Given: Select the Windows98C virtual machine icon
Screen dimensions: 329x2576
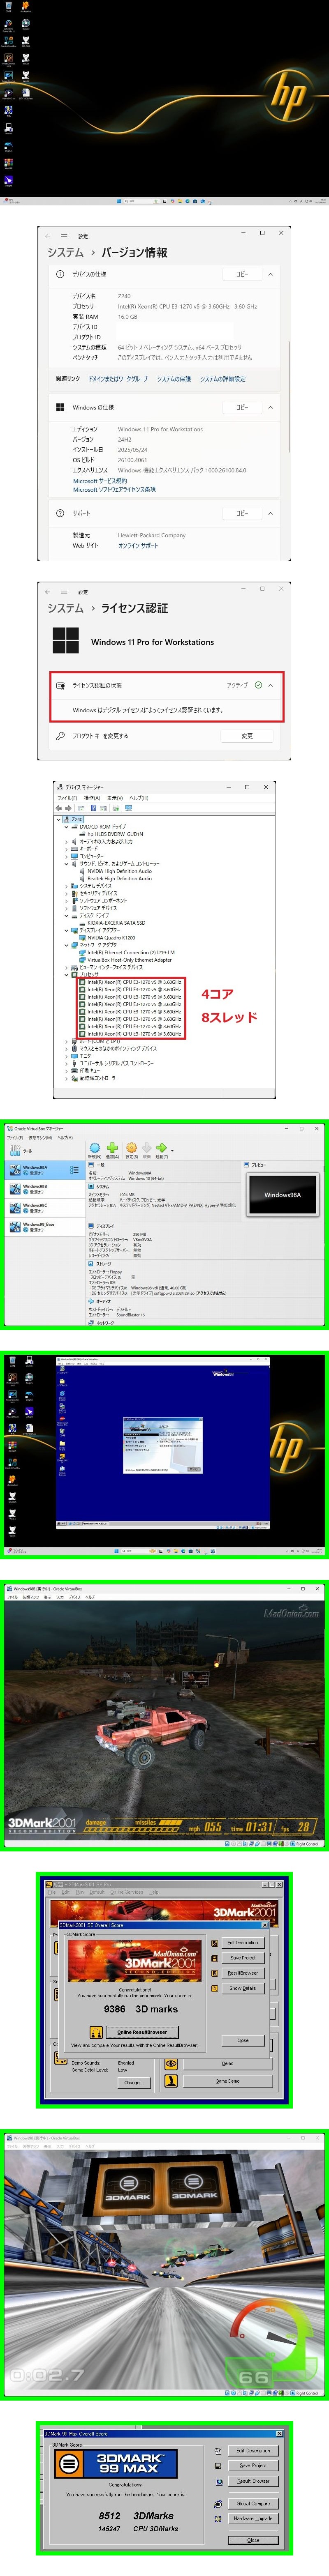Looking at the screenshot, I should [x=15, y=1208].
